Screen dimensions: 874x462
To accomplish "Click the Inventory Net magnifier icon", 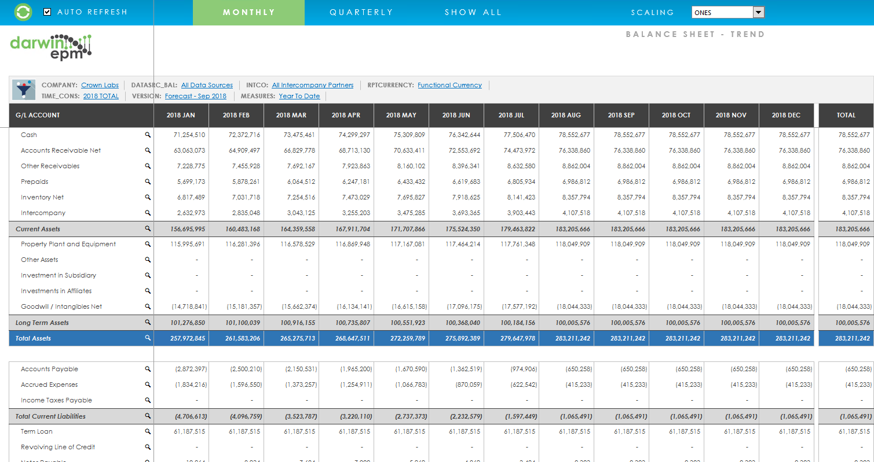I will pos(148,197).
